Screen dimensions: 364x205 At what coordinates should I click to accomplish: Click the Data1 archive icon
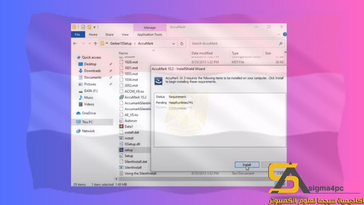pyautogui.click(x=121, y=126)
